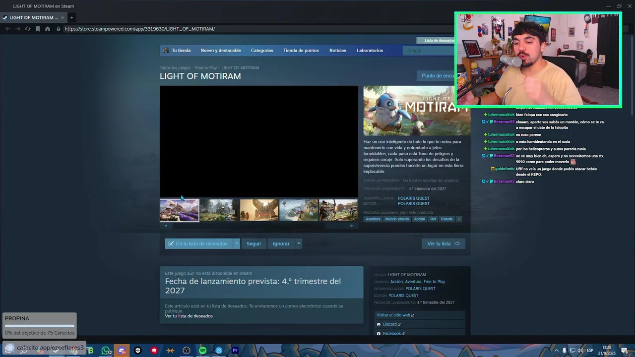The image size is (635, 357).
Task: Select the fourth media thumbnail
Action: [299, 210]
